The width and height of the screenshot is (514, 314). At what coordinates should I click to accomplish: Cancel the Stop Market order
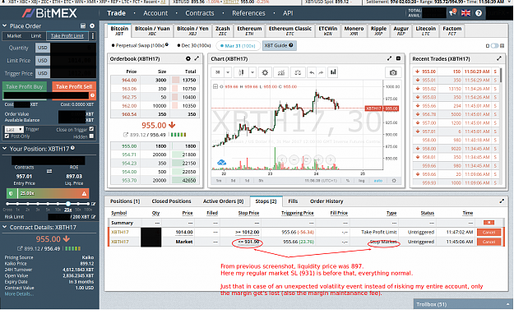489,242
